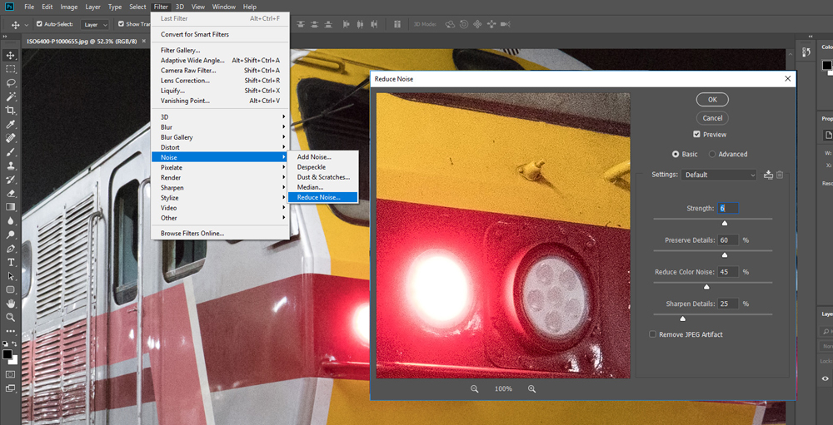Delete current settings trash icon
Image resolution: width=833 pixels, height=425 pixels.
[780, 175]
